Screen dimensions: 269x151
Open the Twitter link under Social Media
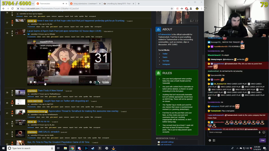coord(165,54)
